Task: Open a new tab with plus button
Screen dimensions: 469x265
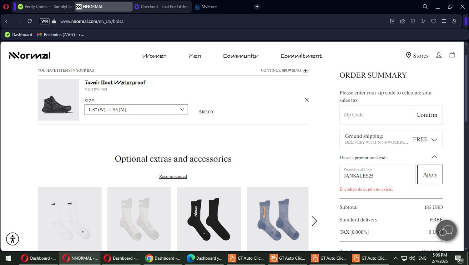Action: tap(257, 7)
